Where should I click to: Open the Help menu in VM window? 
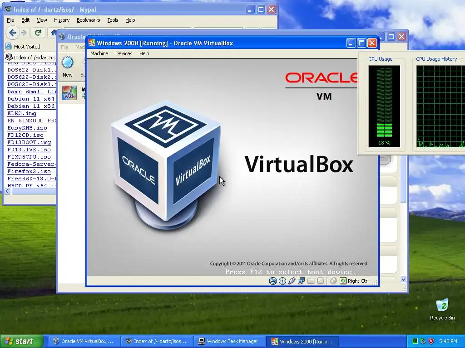(x=144, y=53)
